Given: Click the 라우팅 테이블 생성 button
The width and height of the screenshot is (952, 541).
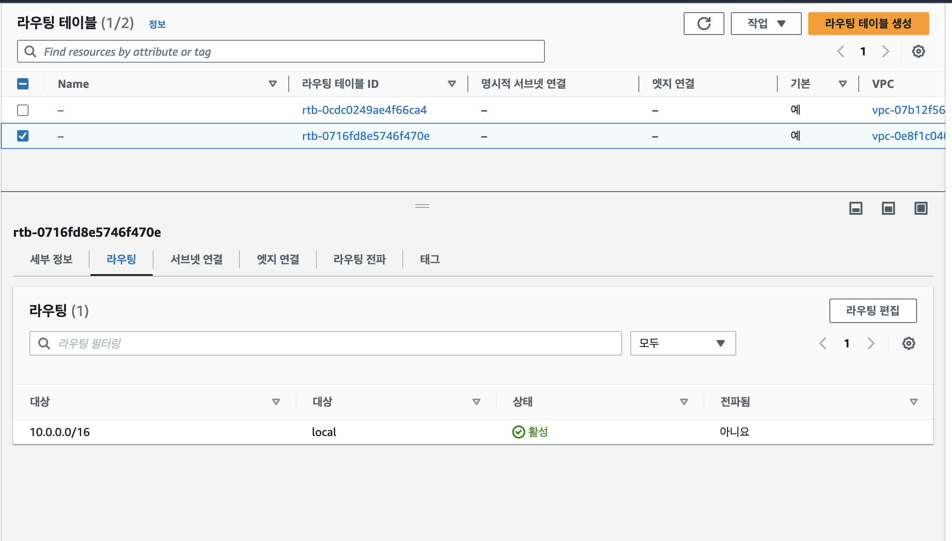Looking at the screenshot, I should click(868, 24).
